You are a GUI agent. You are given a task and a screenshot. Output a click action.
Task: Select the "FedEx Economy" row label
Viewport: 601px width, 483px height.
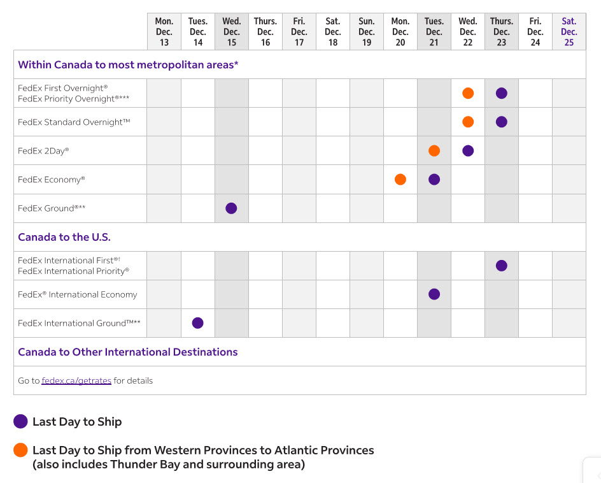pyautogui.click(x=51, y=180)
